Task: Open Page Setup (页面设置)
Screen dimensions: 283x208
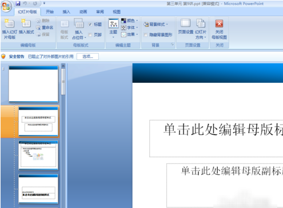Action: 186,27
